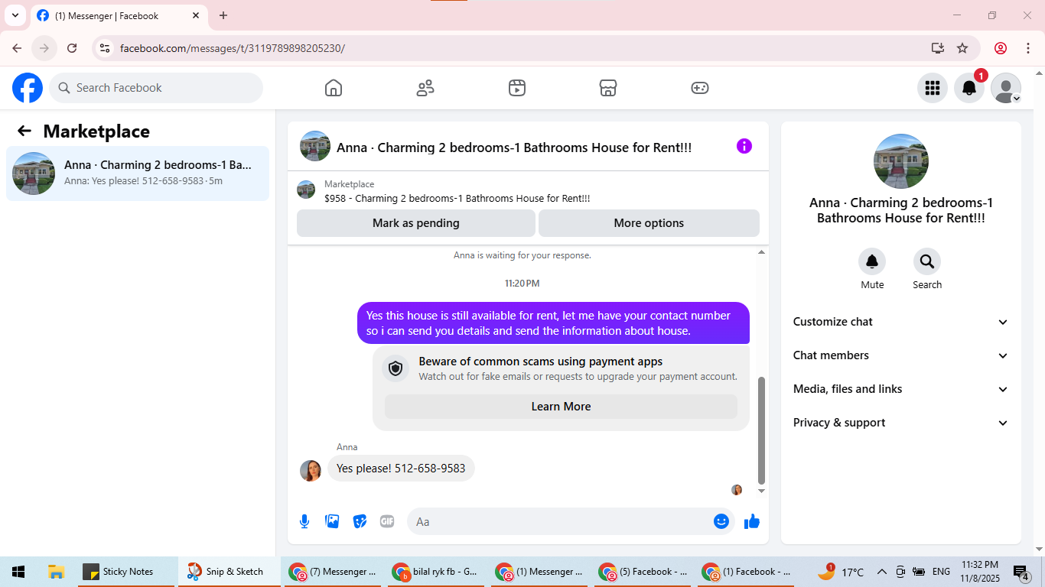This screenshot has height=587, width=1045.
Task: Expand Media, files and links section
Action: coord(901,389)
